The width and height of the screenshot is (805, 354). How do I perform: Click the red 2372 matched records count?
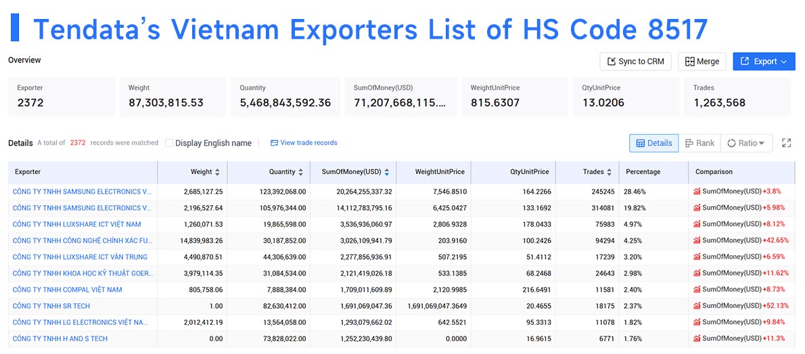(78, 143)
